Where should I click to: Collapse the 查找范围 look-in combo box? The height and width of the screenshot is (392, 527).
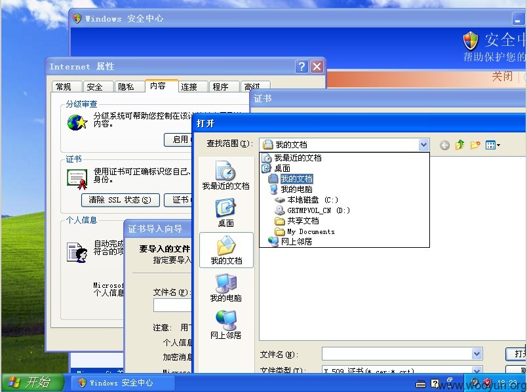click(x=423, y=145)
